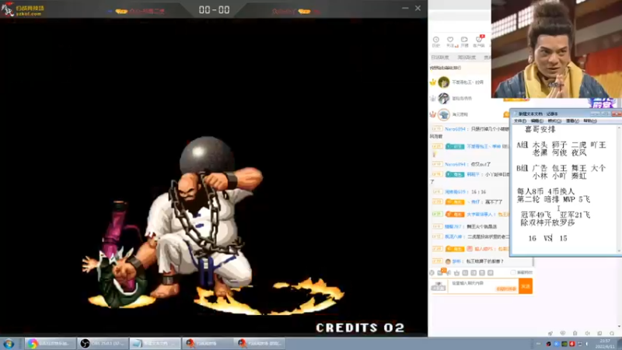
Task: Click the chat message reading 16:16
Action: [x=478, y=191]
